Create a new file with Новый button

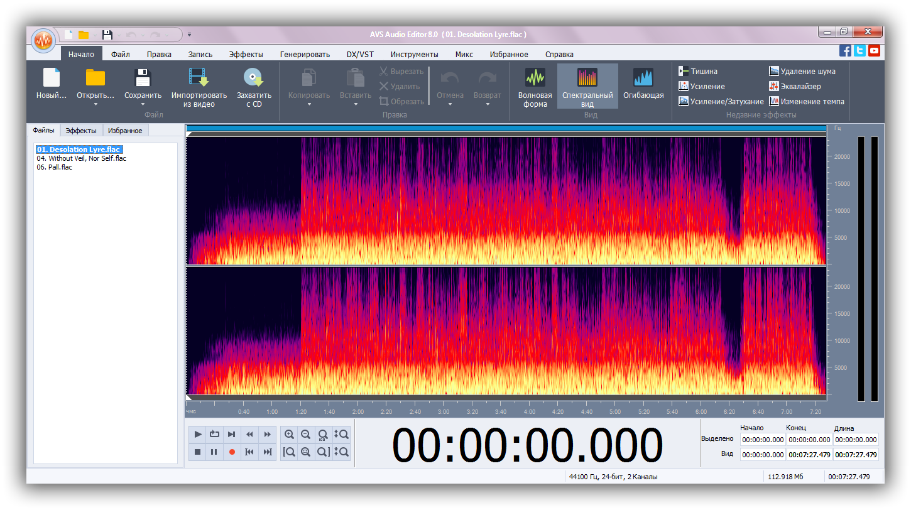tap(51, 84)
